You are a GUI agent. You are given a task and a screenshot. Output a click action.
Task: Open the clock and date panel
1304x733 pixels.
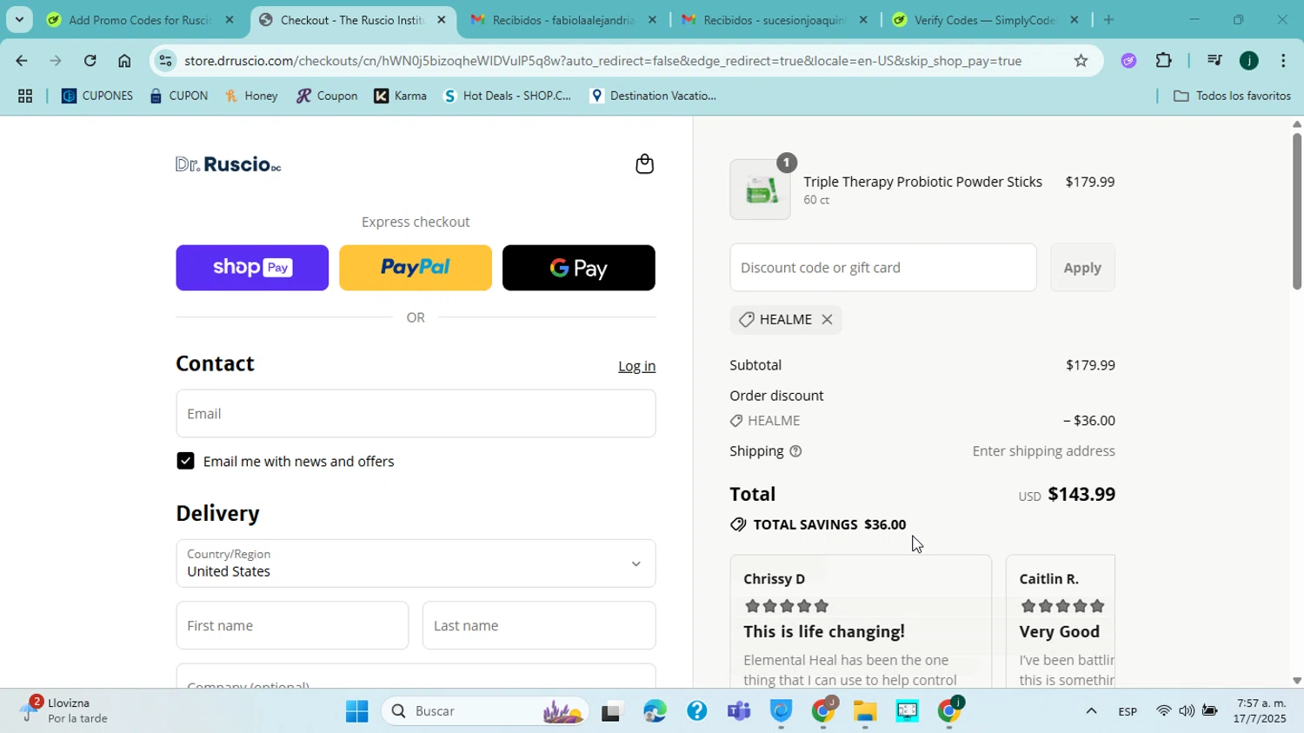1261,711
